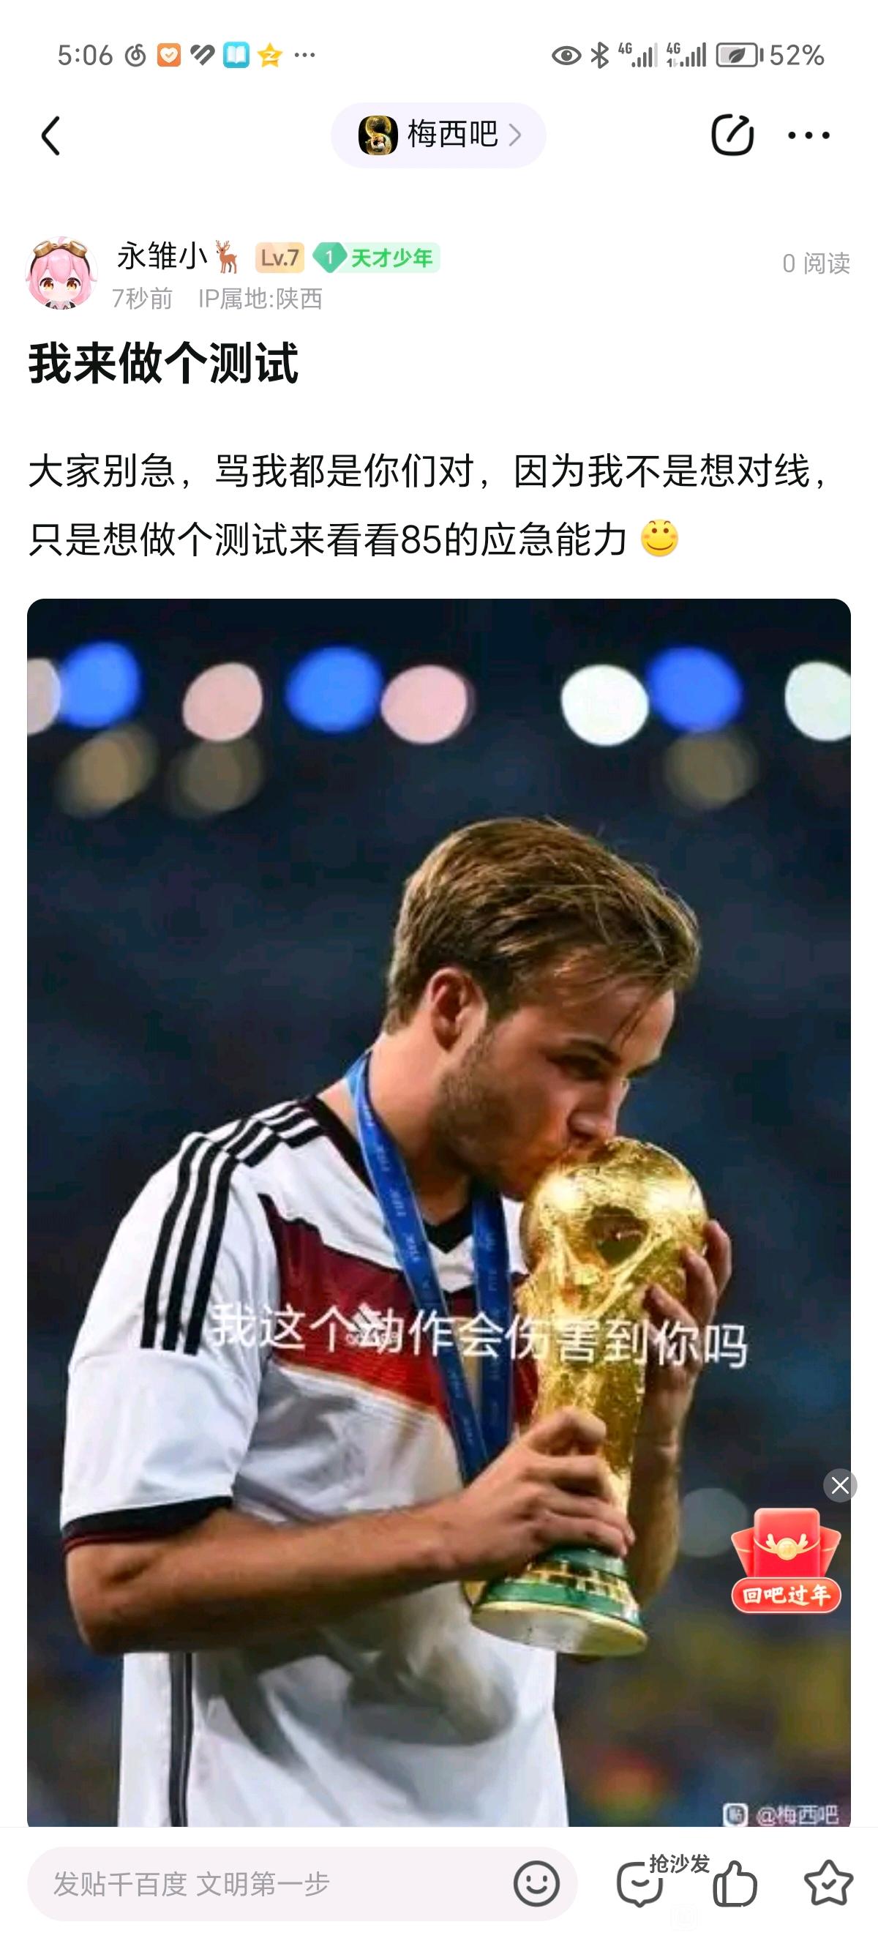
Task: Open the three-dot more options menu
Action: tap(808, 135)
